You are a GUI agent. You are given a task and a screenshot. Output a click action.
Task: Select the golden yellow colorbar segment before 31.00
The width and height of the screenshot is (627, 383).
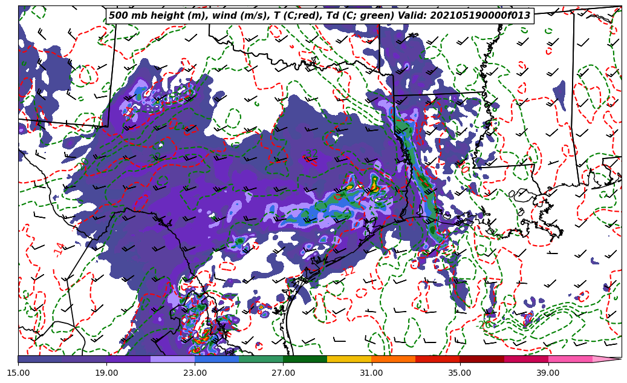point(349,359)
